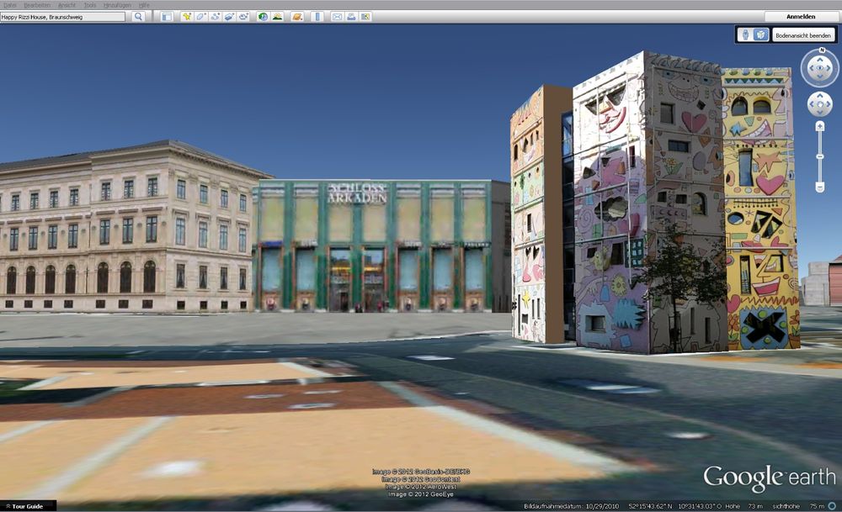Select the add polygon tool
Viewport: 842px width, 512px height.
pyautogui.click(x=201, y=17)
